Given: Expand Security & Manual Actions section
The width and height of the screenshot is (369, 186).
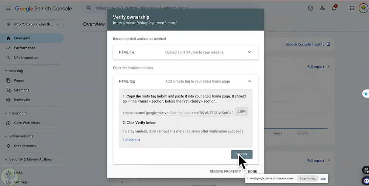Looking at the screenshot, I should 6,159.
